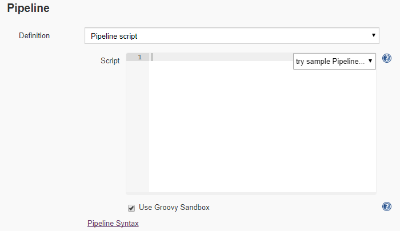
Task: Place cursor on highlighted first editor line
Action: (x=221, y=57)
